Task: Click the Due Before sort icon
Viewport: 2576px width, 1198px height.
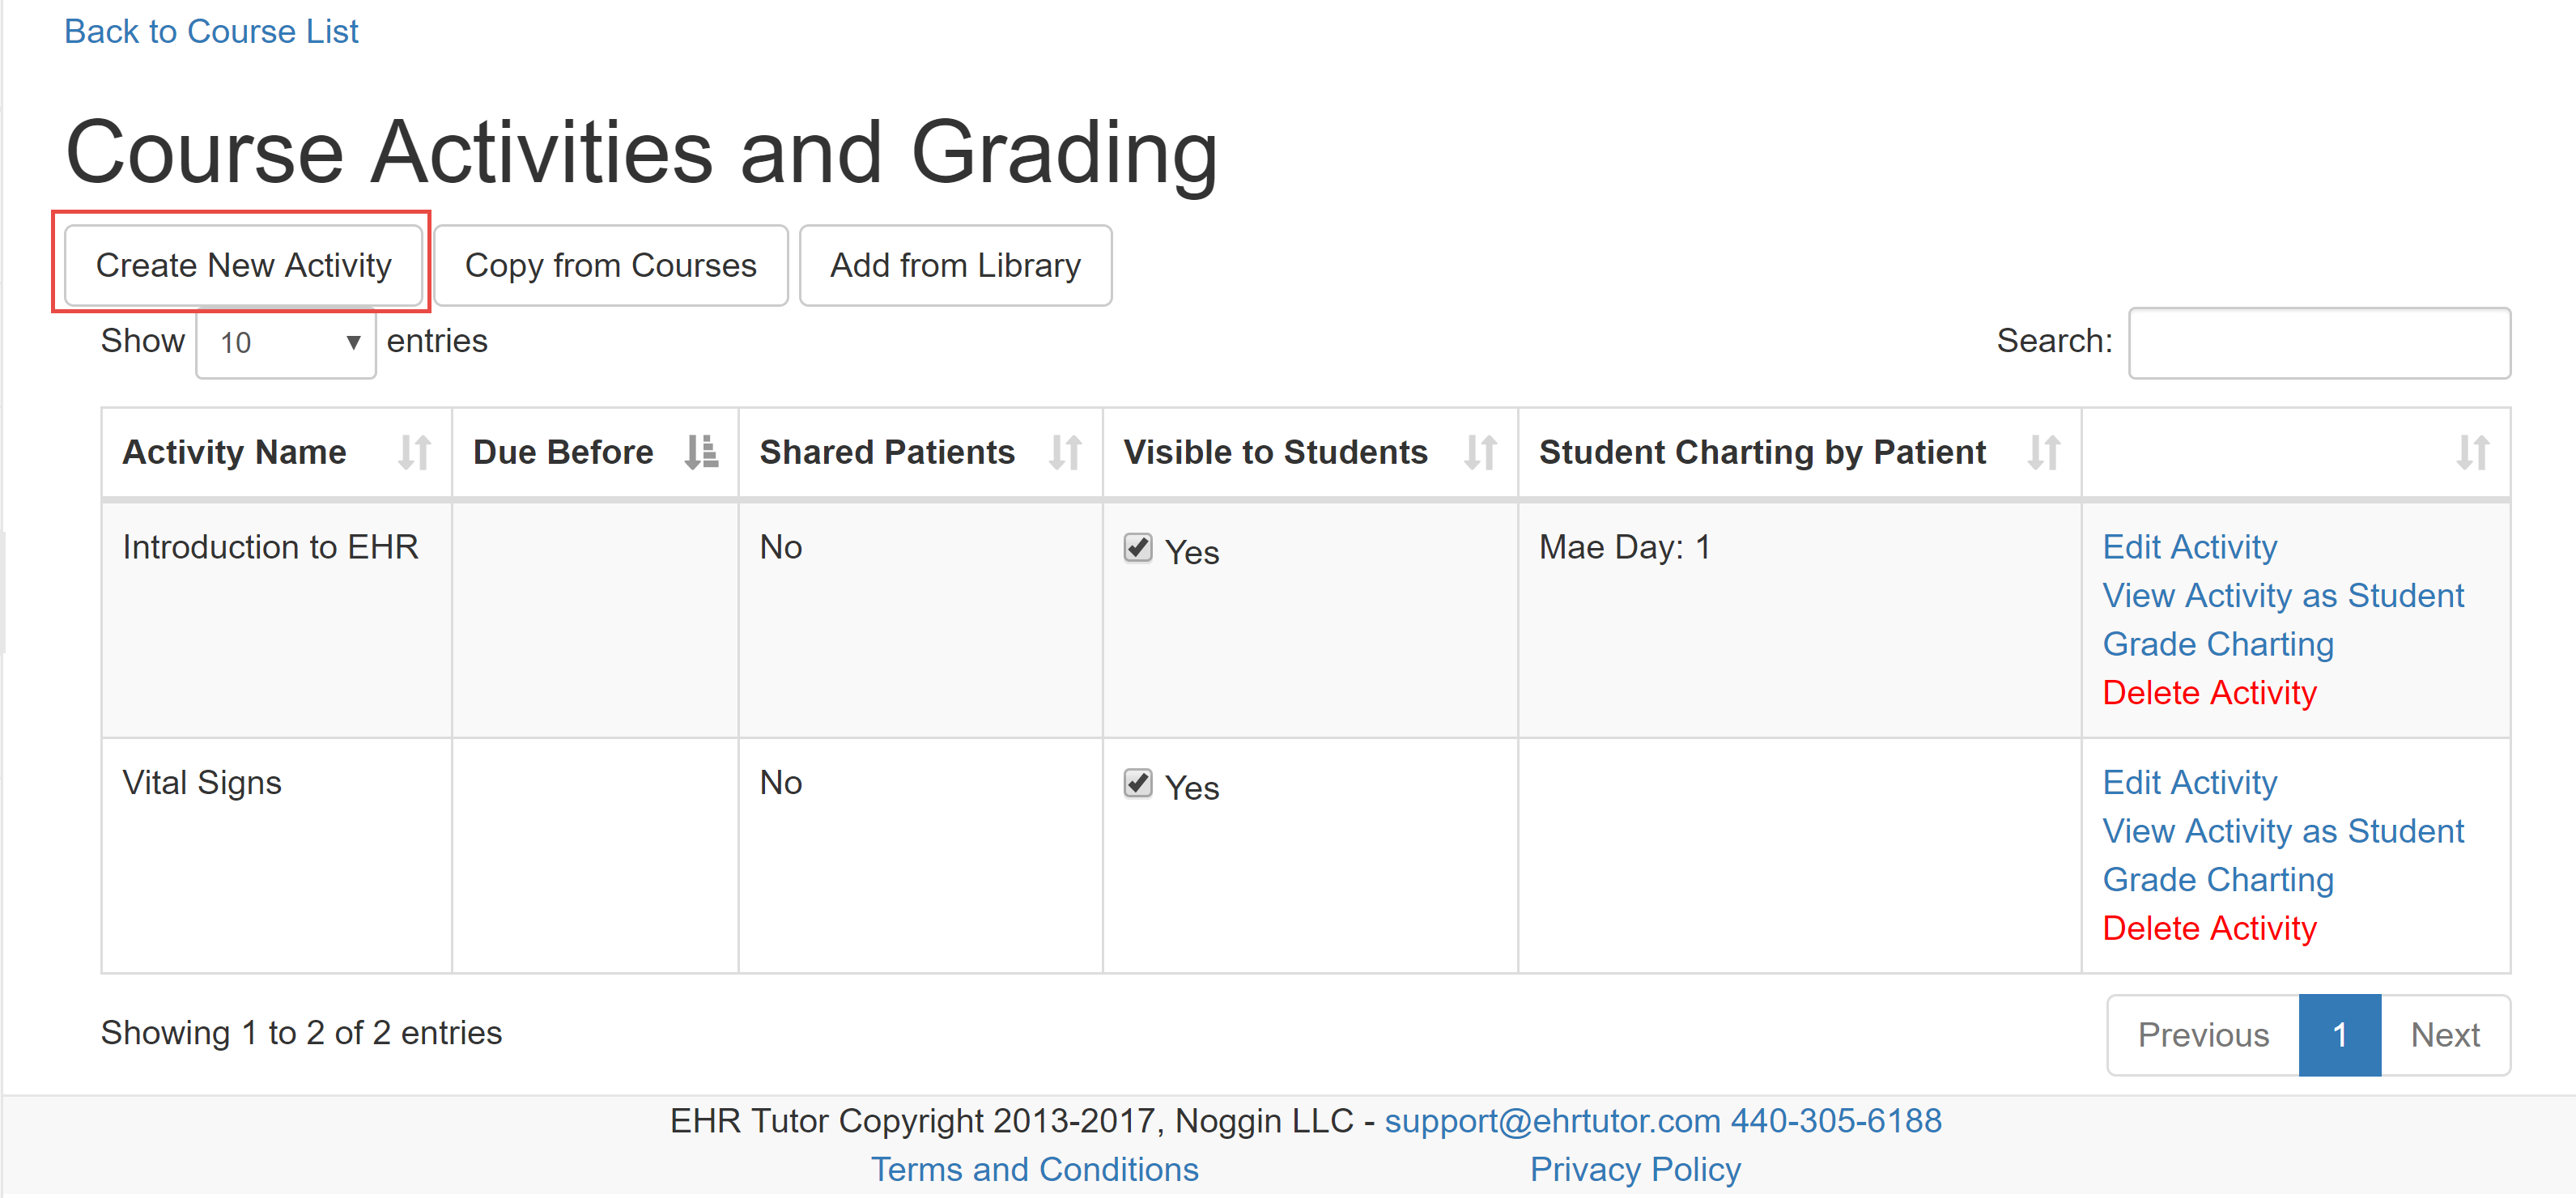Action: click(701, 453)
